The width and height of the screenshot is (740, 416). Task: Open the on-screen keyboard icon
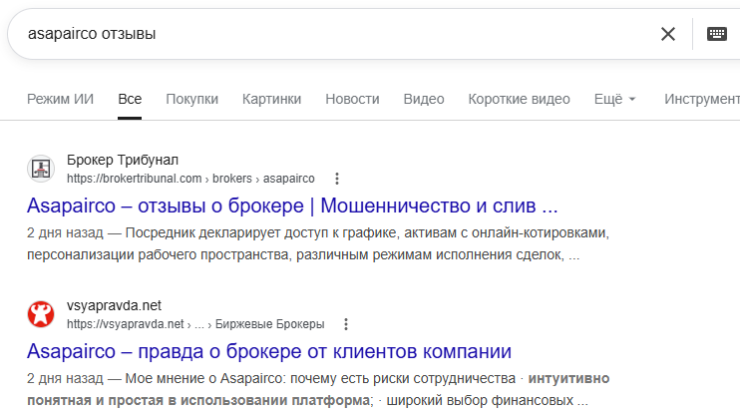716,34
